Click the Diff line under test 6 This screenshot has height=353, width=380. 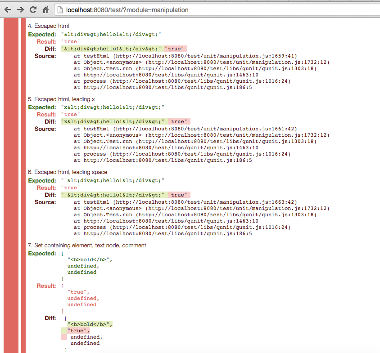(x=126, y=195)
